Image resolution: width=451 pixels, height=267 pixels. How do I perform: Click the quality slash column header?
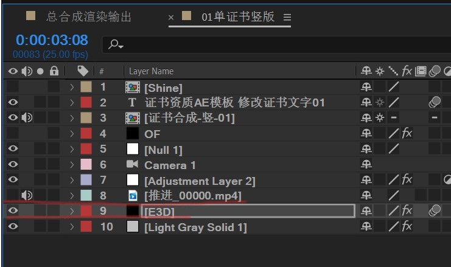click(x=393, y=71)
